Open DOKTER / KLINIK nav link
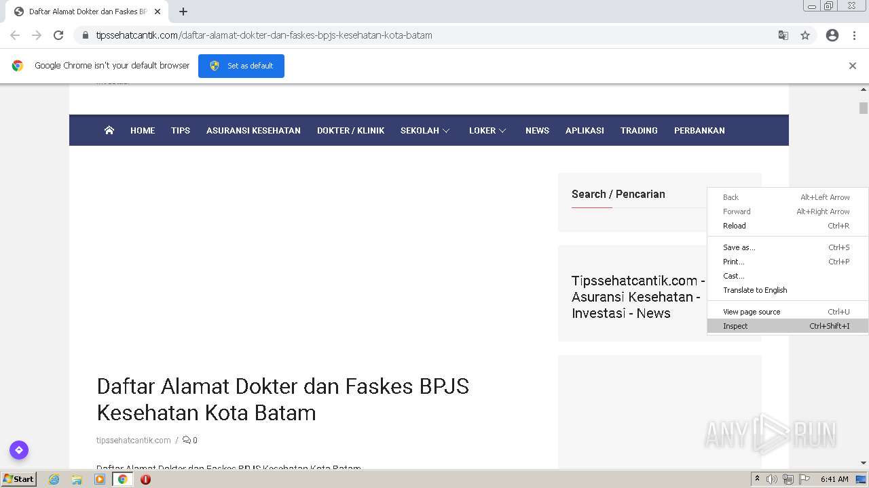This screenshot has width=869, height=488. point(350,130)
